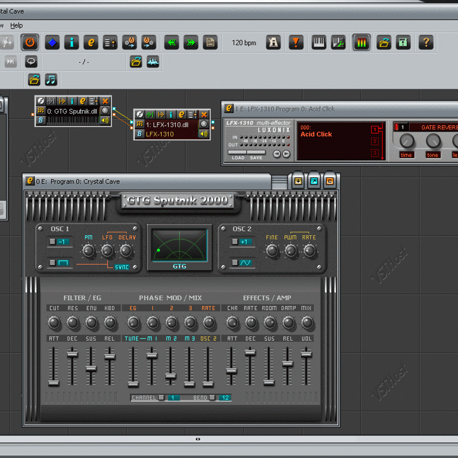Click green input chain icon on LFX-1310 module
Viewport: 458px width, 458px height.
(x=150, y=115)
